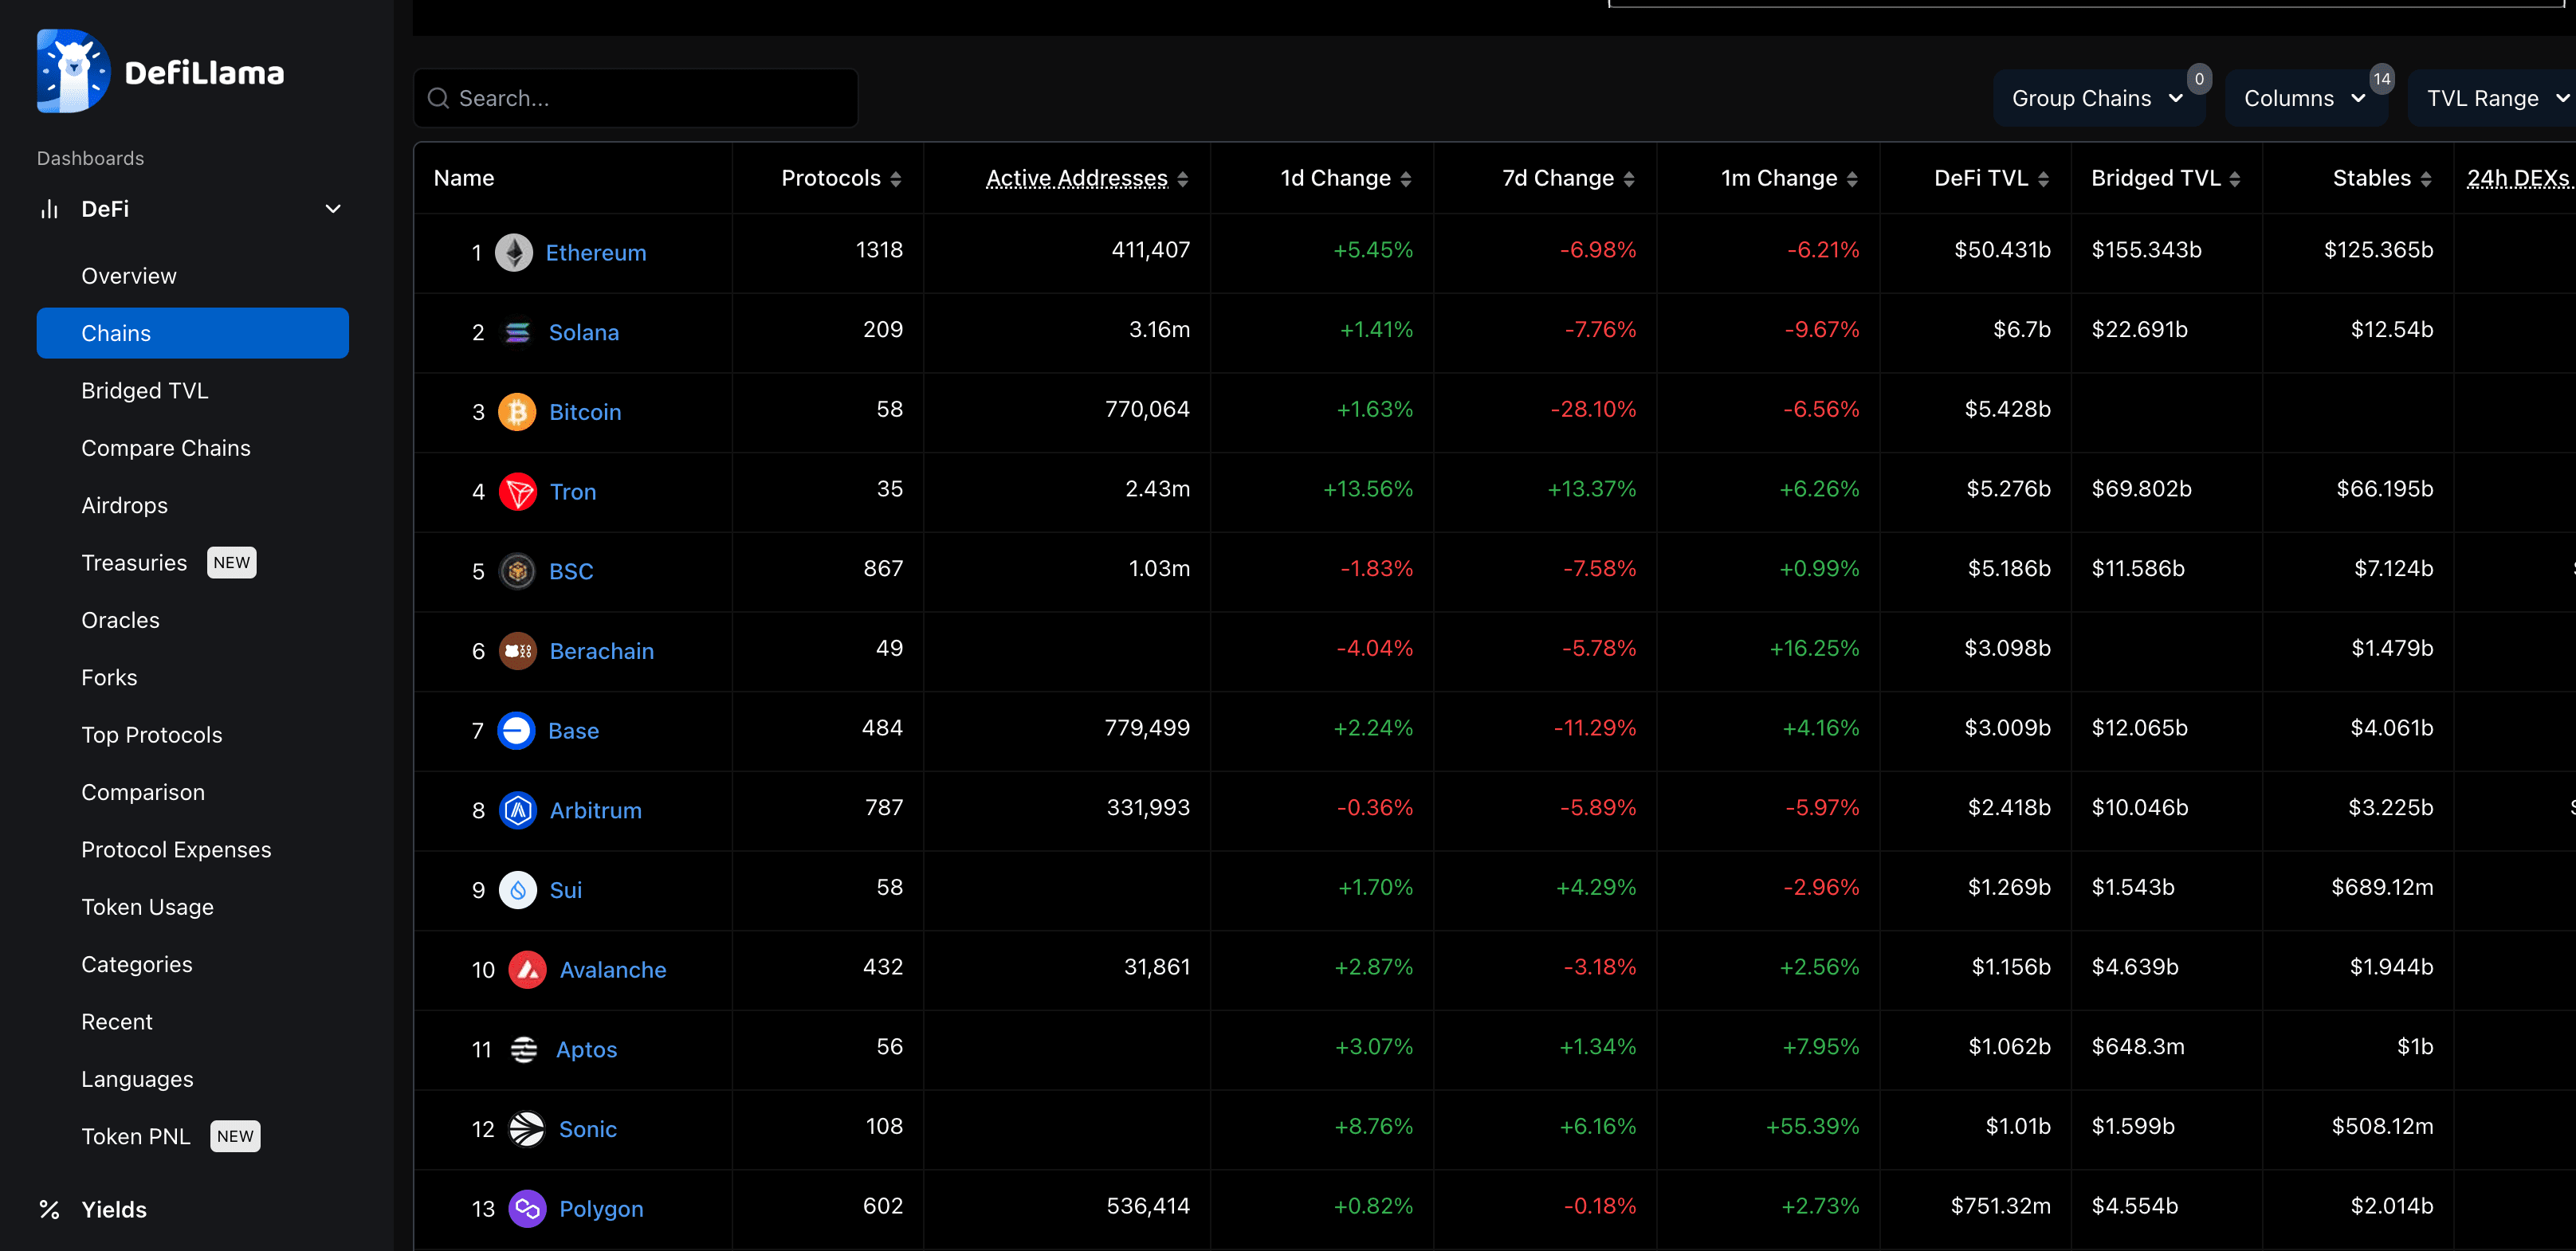2576x1251 pixels.
Task: Open Recent in sidebar
Action: click(117, 1022)
